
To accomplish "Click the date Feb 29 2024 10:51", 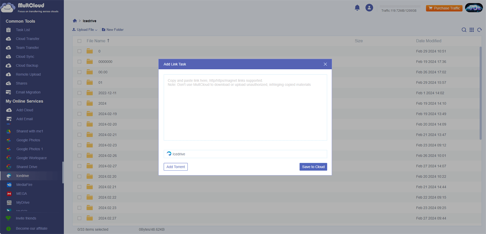I will click(431, 51).
